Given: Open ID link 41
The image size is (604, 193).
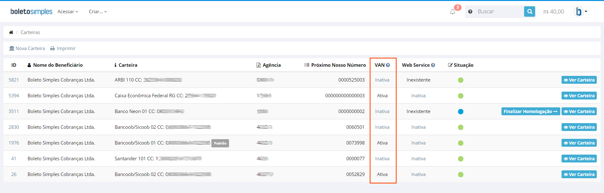Looking at the screenshot, I should [x=14, y=159].
